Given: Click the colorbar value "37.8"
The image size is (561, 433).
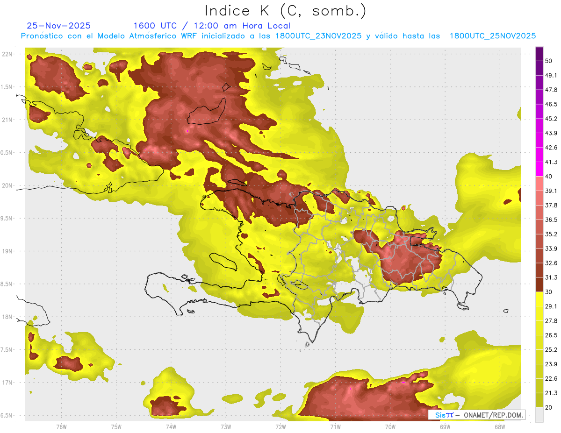Looking at the screenshot, I should (551, 206).
